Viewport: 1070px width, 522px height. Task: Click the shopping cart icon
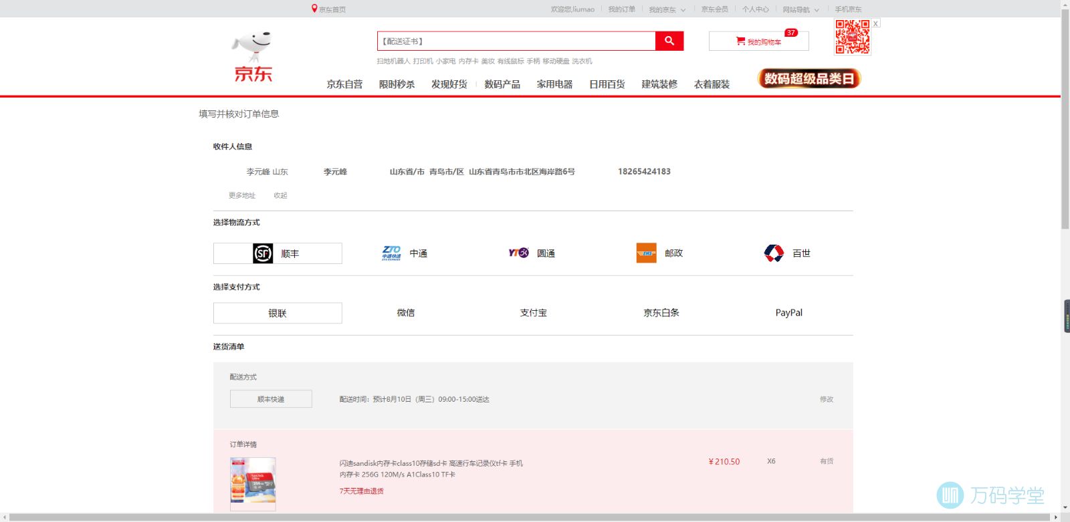[x=740, y=41]
